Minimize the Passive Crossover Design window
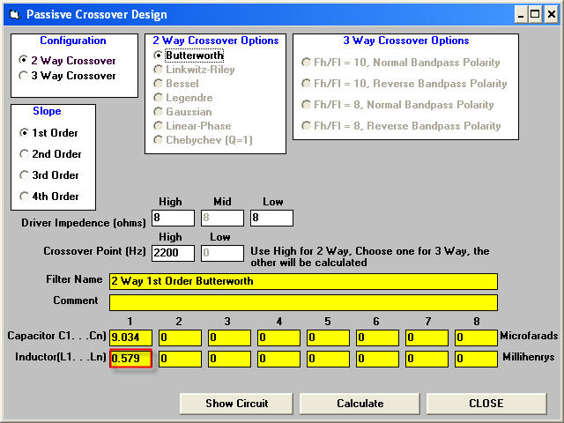This screenshot has width=564, height=423. 521,15
